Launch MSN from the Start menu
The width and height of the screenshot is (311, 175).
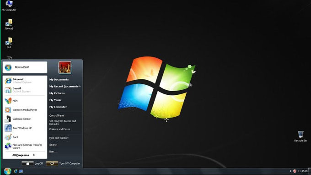[25, 101]
